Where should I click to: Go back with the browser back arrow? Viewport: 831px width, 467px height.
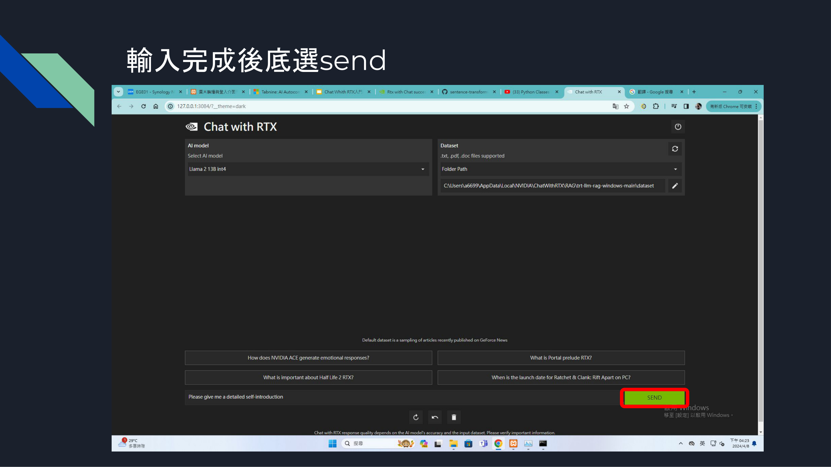119,106
